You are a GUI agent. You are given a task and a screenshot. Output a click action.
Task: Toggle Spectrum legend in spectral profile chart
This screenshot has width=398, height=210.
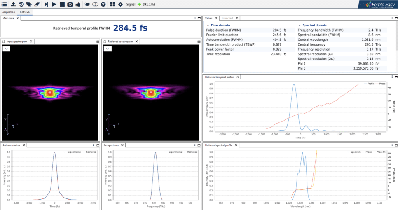coord(354,152)
